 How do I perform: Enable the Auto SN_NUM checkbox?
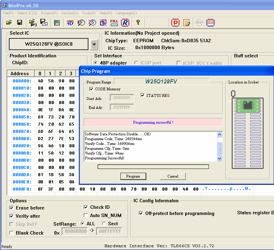point(86,215)
